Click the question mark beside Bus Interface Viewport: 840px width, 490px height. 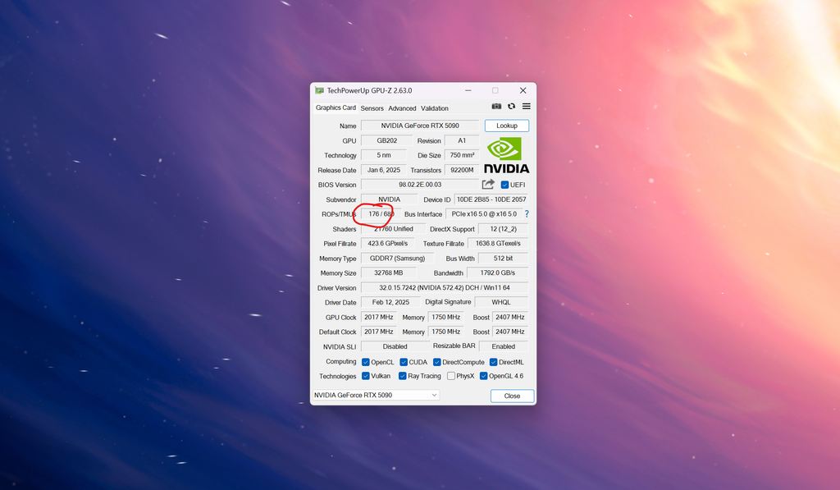point(526,213)
